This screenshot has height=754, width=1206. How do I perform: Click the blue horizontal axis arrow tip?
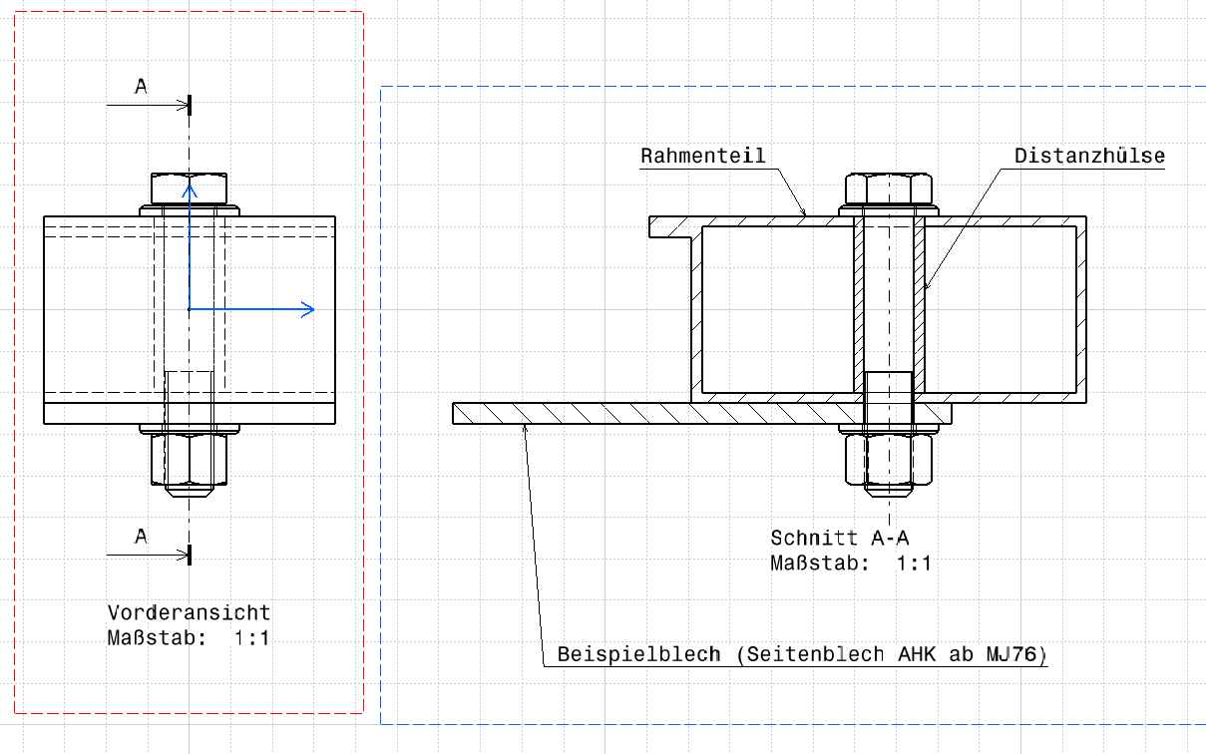point(311,309)
